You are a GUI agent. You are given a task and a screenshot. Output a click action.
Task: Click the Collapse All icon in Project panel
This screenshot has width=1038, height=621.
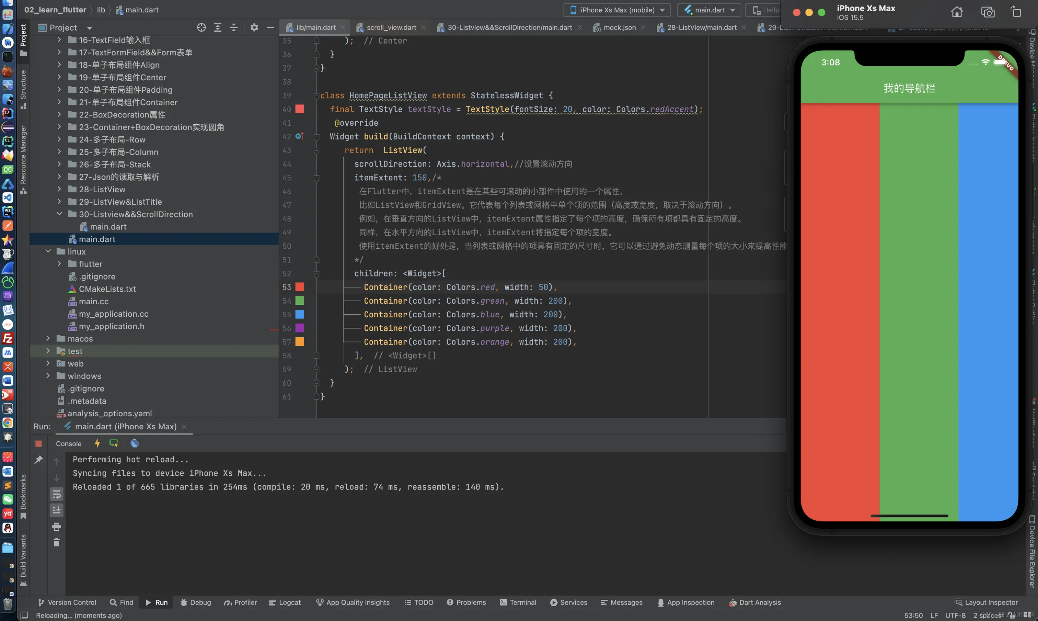click(234, 27)
